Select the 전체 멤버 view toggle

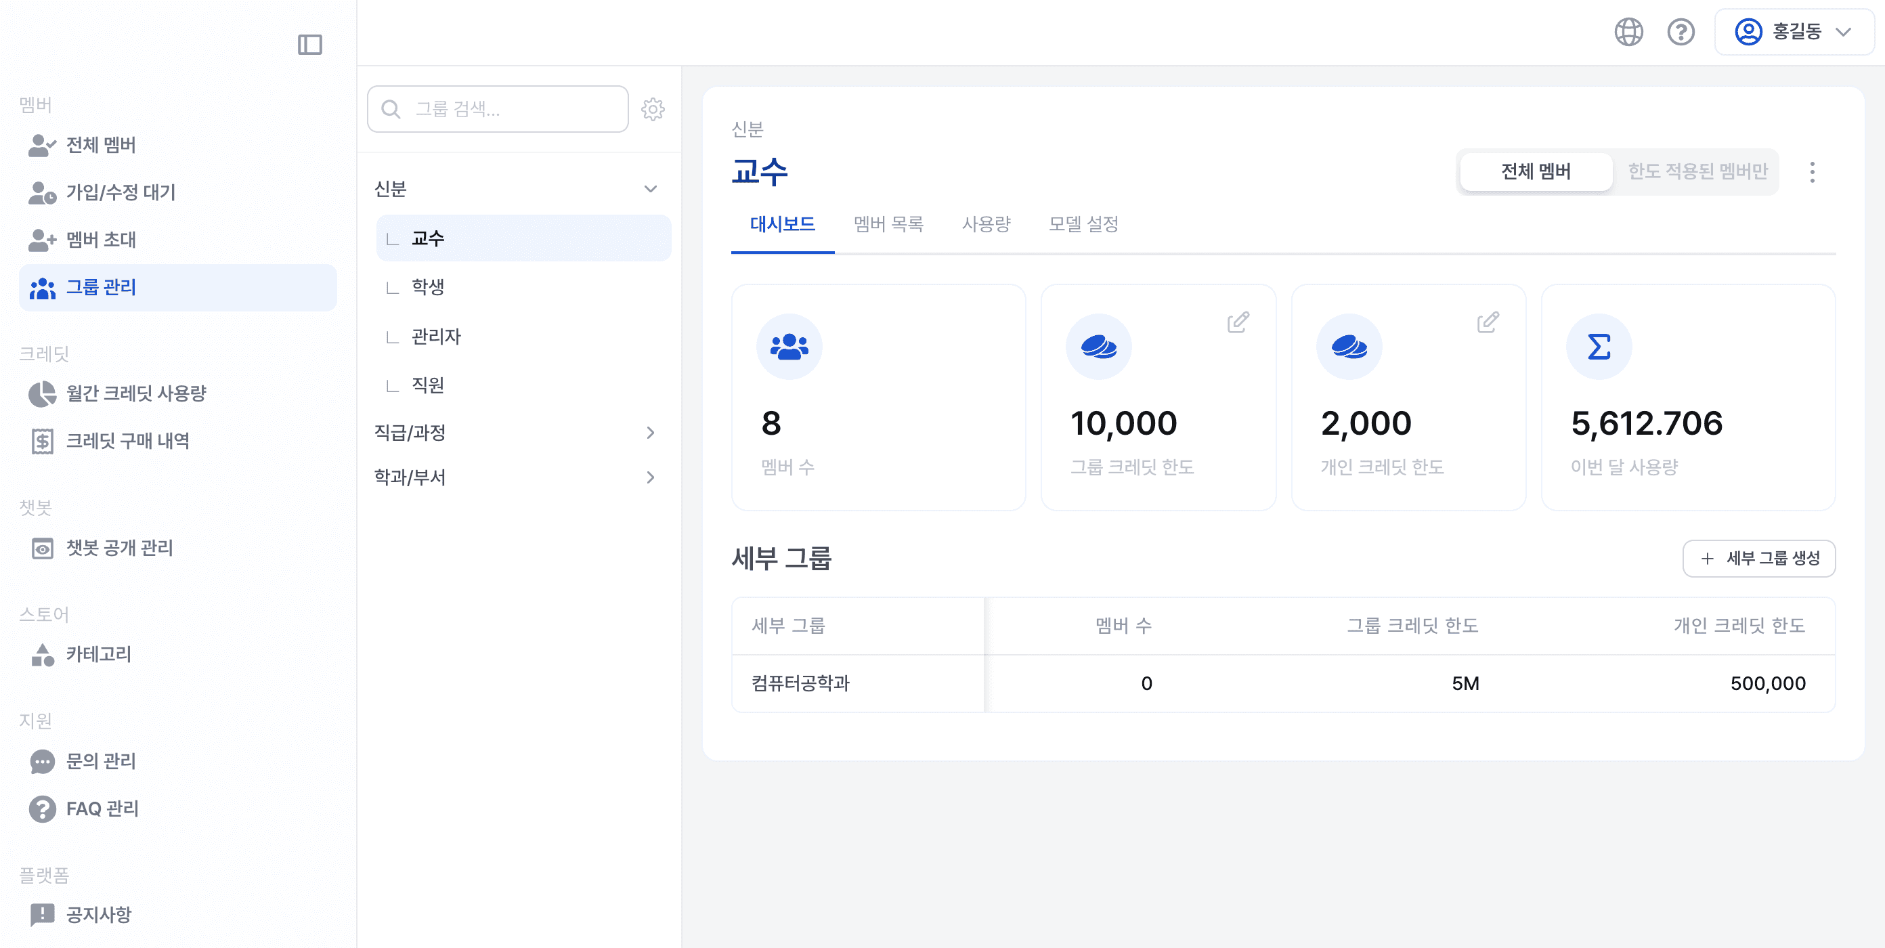pyautogui.click(x=1535, y=172)
